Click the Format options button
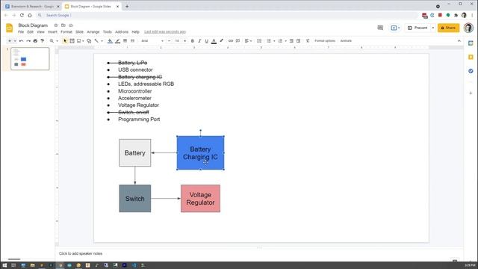Image resolution: width=478 pixels, height=269 pixels. pos(325,41)
